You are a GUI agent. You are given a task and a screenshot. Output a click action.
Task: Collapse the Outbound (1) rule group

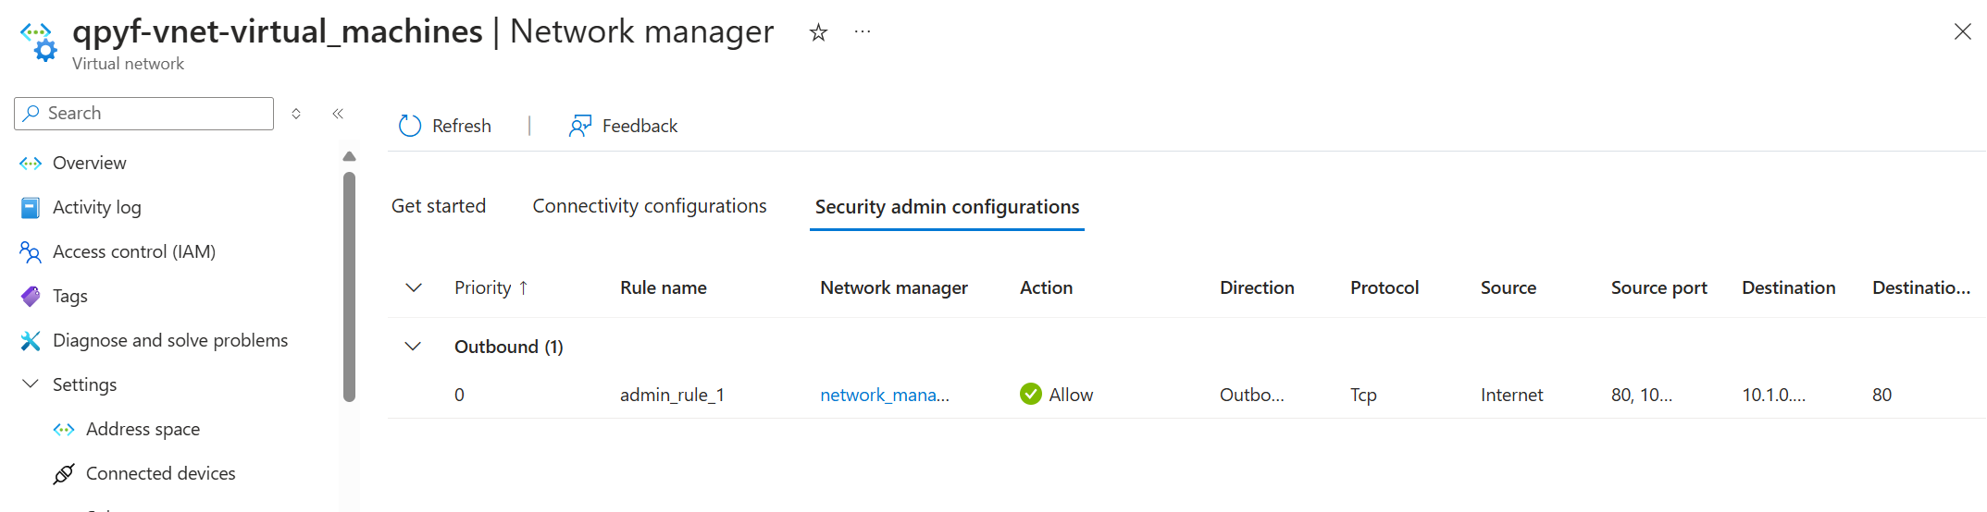(x=414, y=347)
